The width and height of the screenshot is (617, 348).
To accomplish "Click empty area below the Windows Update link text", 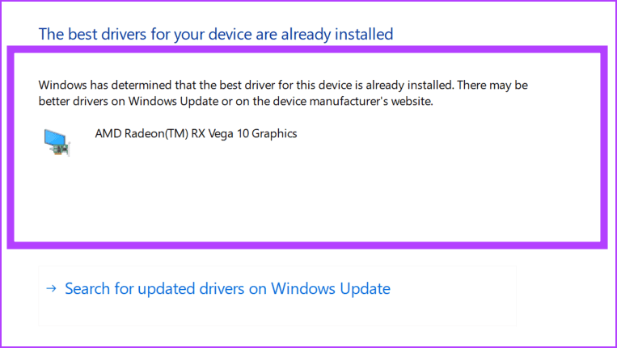I will pos(277,312).
